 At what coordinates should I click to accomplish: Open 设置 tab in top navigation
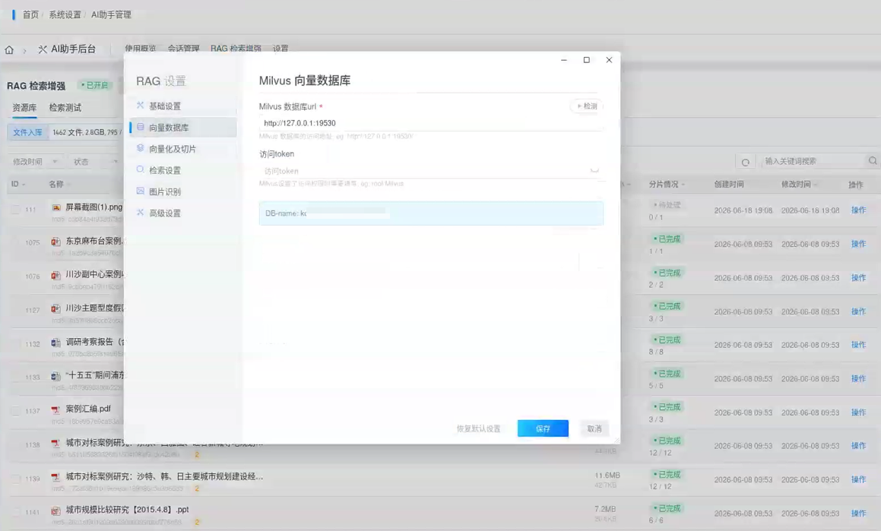(280, 49)
